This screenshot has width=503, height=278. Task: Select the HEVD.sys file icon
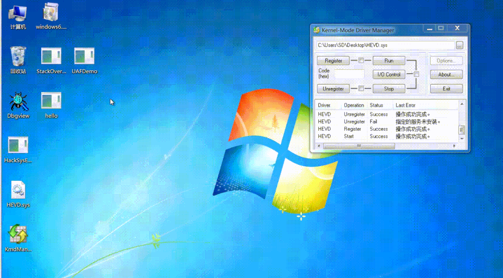[x=18, y=194]
